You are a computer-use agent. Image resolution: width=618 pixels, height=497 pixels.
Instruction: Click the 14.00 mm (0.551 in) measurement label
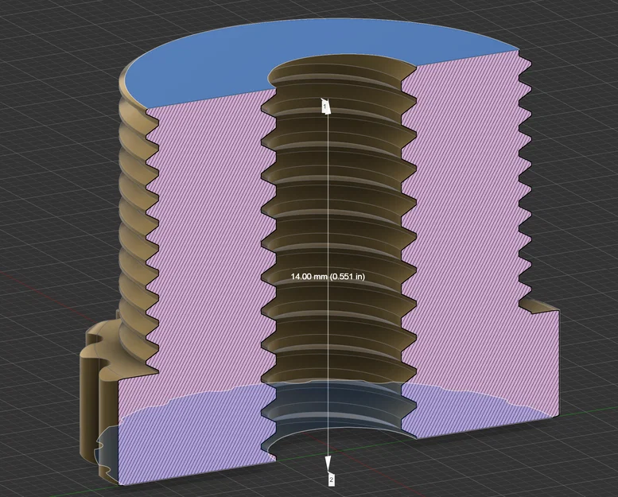pos(328,276)
